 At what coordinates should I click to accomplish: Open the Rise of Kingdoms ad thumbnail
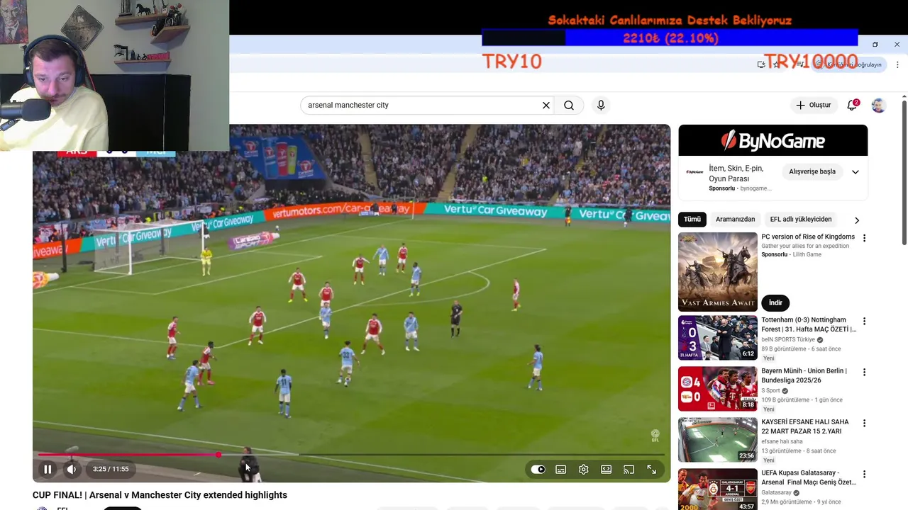(x=718, y=272)
